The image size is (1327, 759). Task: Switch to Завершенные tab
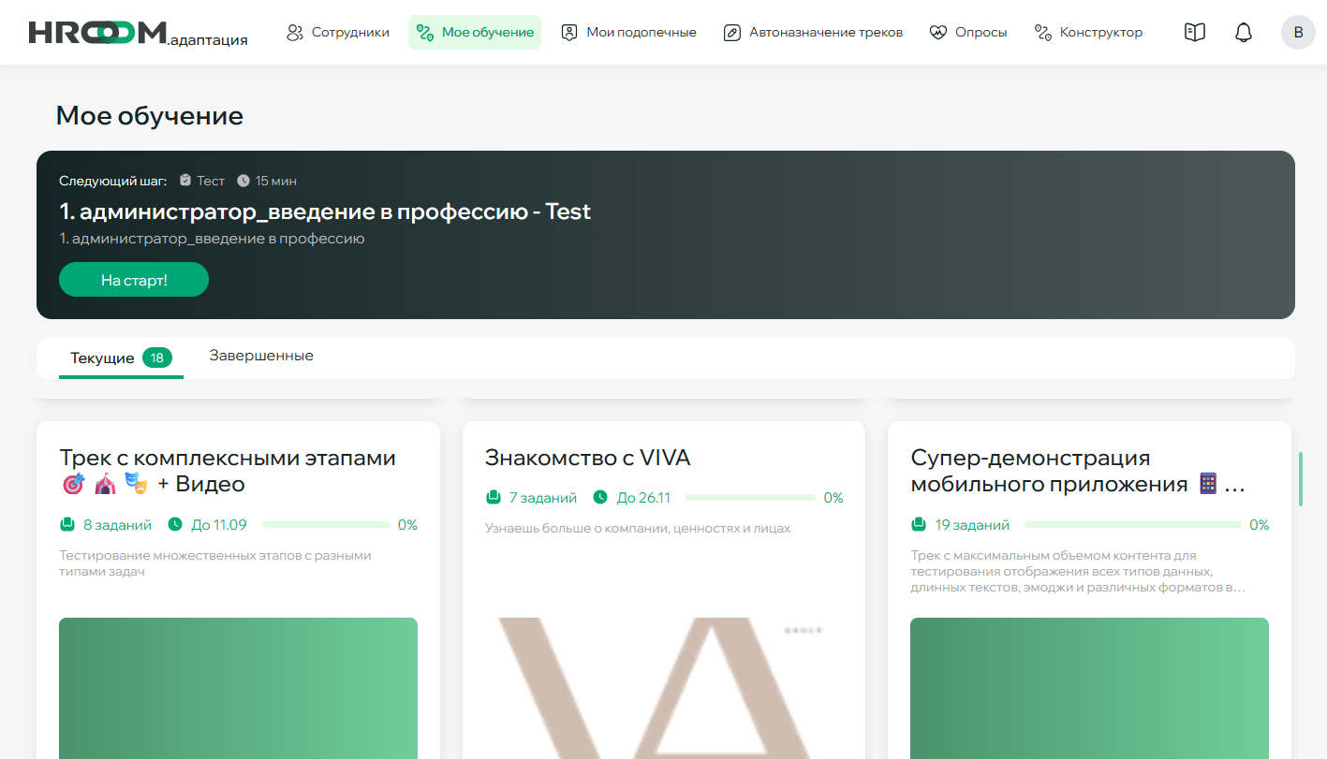(261, 357)
